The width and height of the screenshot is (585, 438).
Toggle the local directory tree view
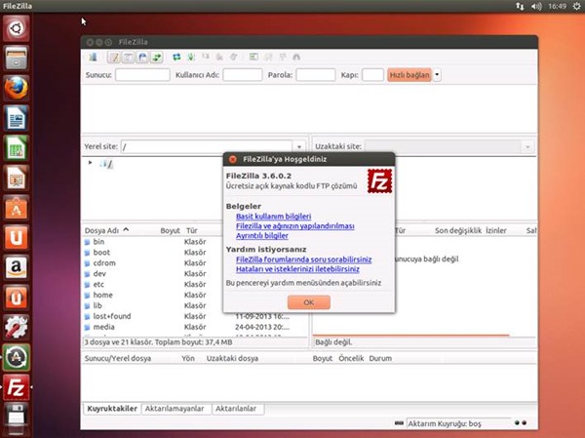tap(128, 58)
